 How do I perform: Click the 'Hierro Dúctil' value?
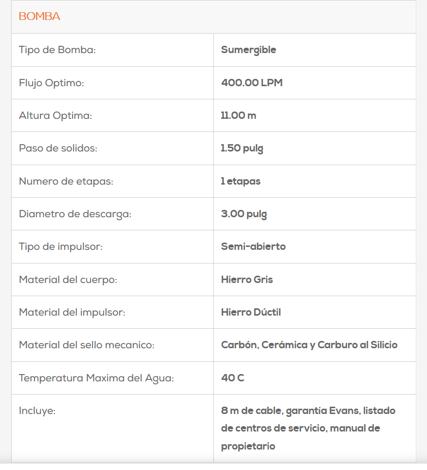click(251, 312)
